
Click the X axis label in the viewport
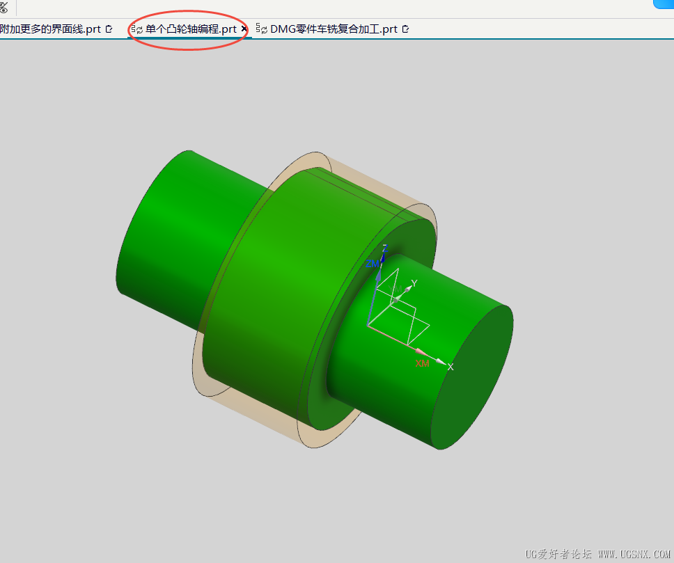[x=450, y=367]
